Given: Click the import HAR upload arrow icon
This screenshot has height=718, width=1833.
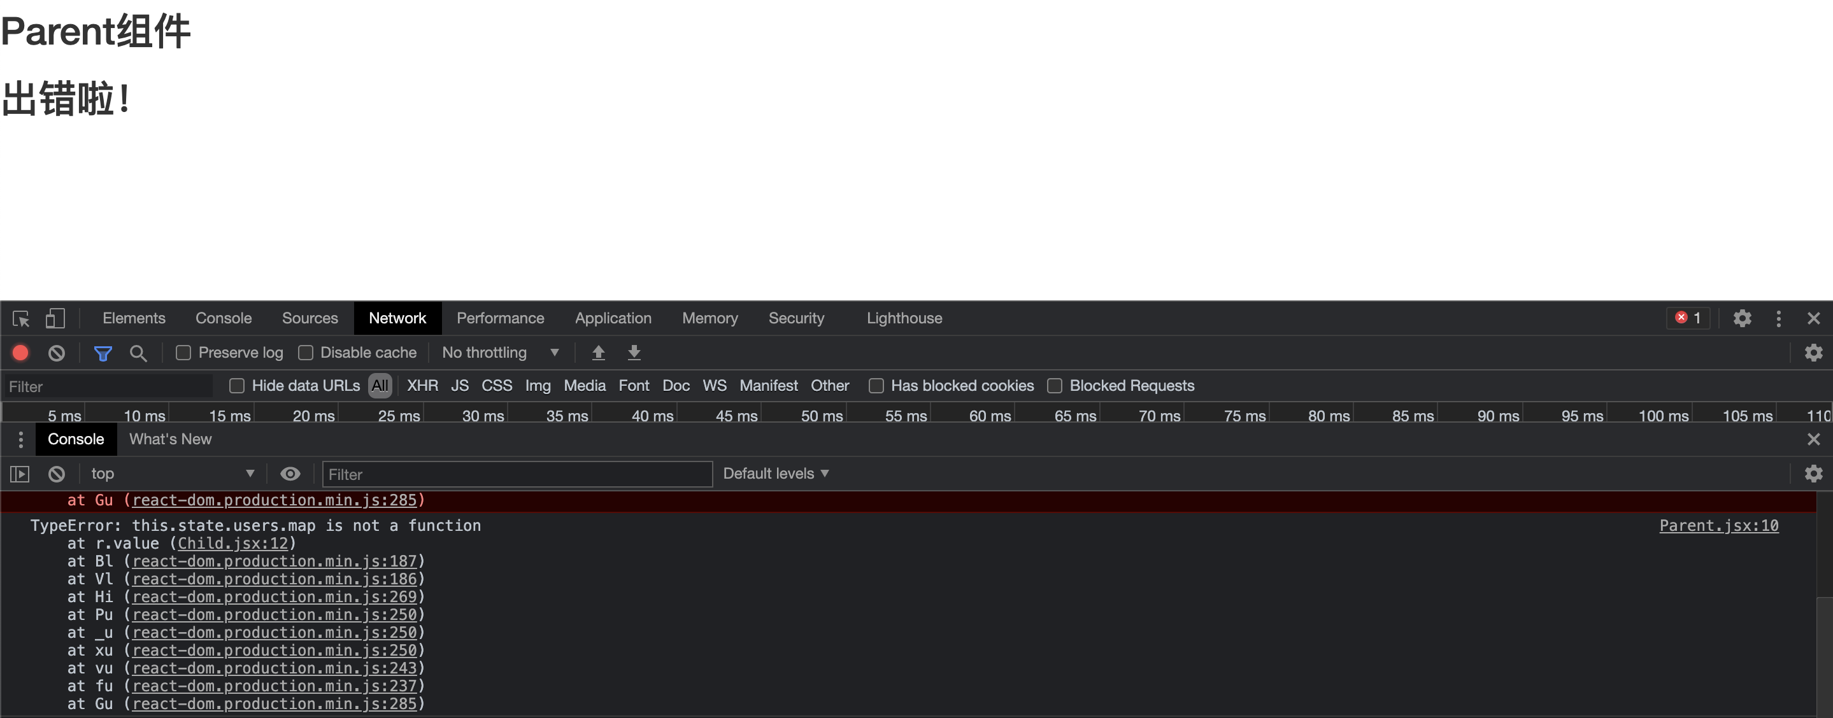Looking at the screenshot, I should 599,353.
